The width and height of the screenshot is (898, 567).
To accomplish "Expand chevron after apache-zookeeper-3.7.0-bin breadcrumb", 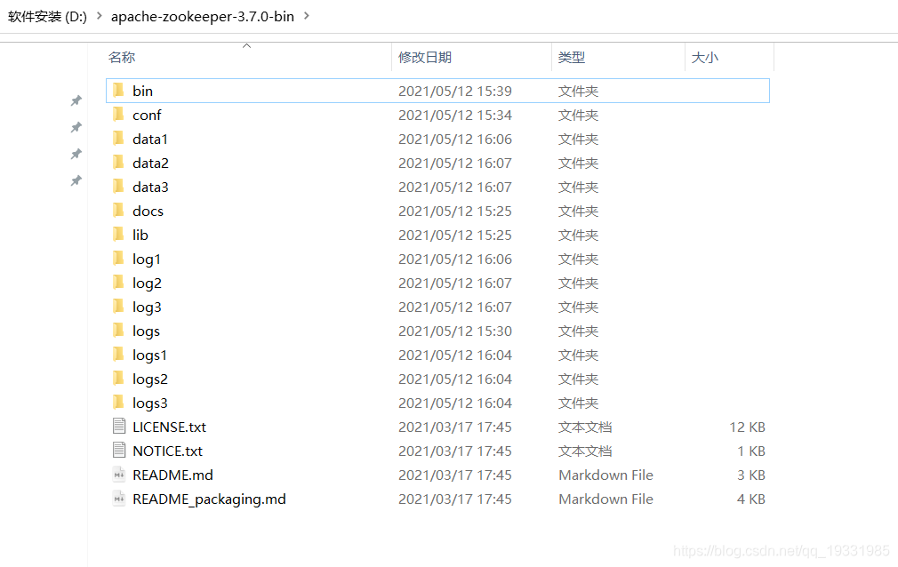I will pos(307,16).
